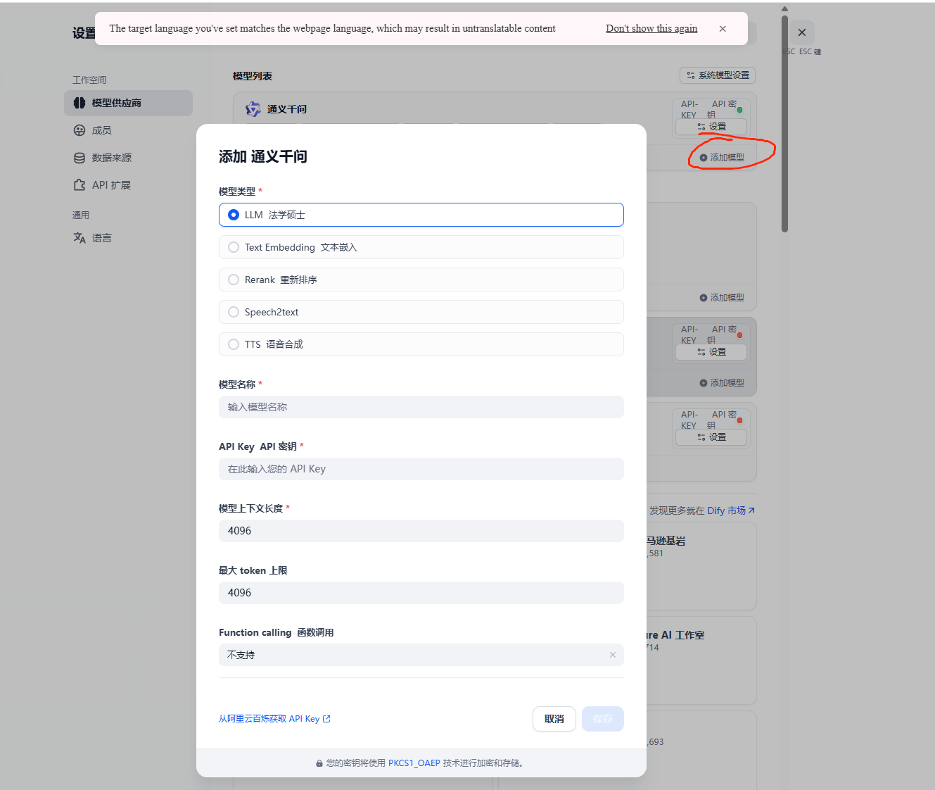Click the database icon for 数据来源
935x790 pixels.
pyautogui.click(x=79, y=158)
